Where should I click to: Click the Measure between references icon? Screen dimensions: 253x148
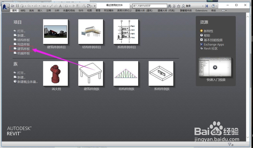tap(44, 6)
